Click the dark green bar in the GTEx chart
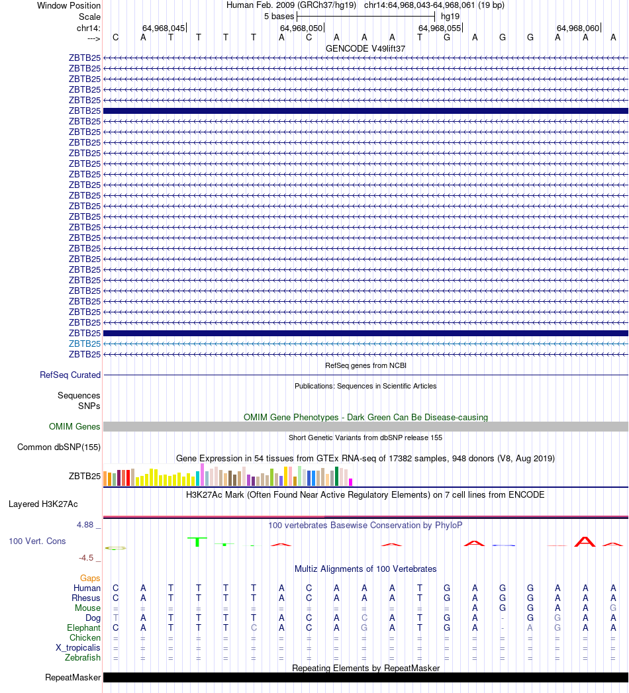The image size is (629, 693). [337, 477]
